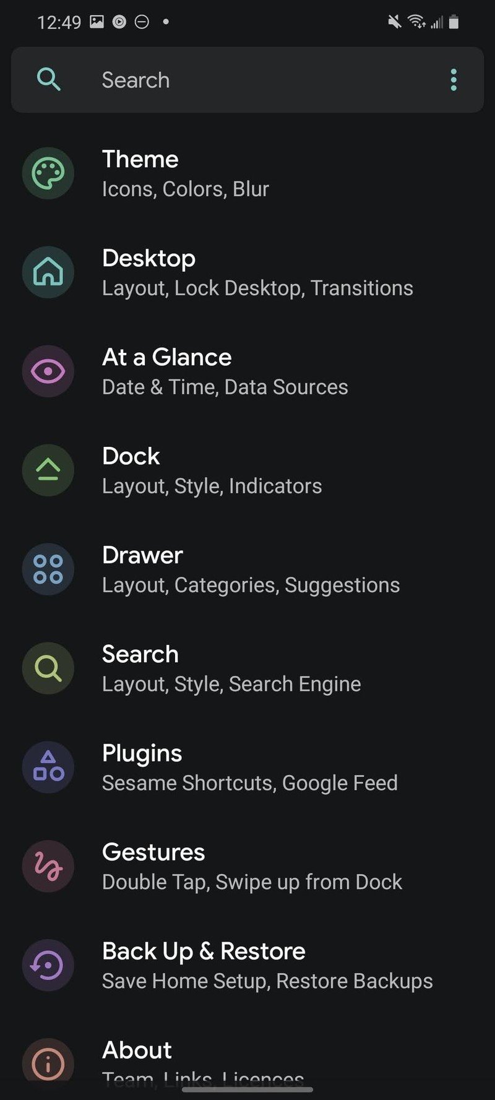This screenshot has width=495, height=1100.
Task: Click the search bar magnifier icon
Action: click(x=48, y=80)
